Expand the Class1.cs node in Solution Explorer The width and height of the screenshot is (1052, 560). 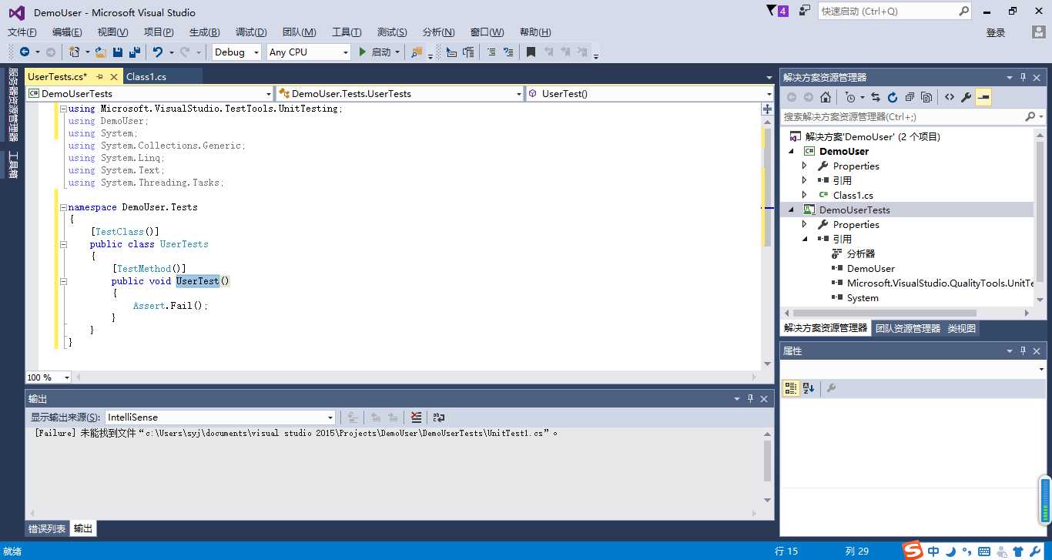(x=805, y=195)
